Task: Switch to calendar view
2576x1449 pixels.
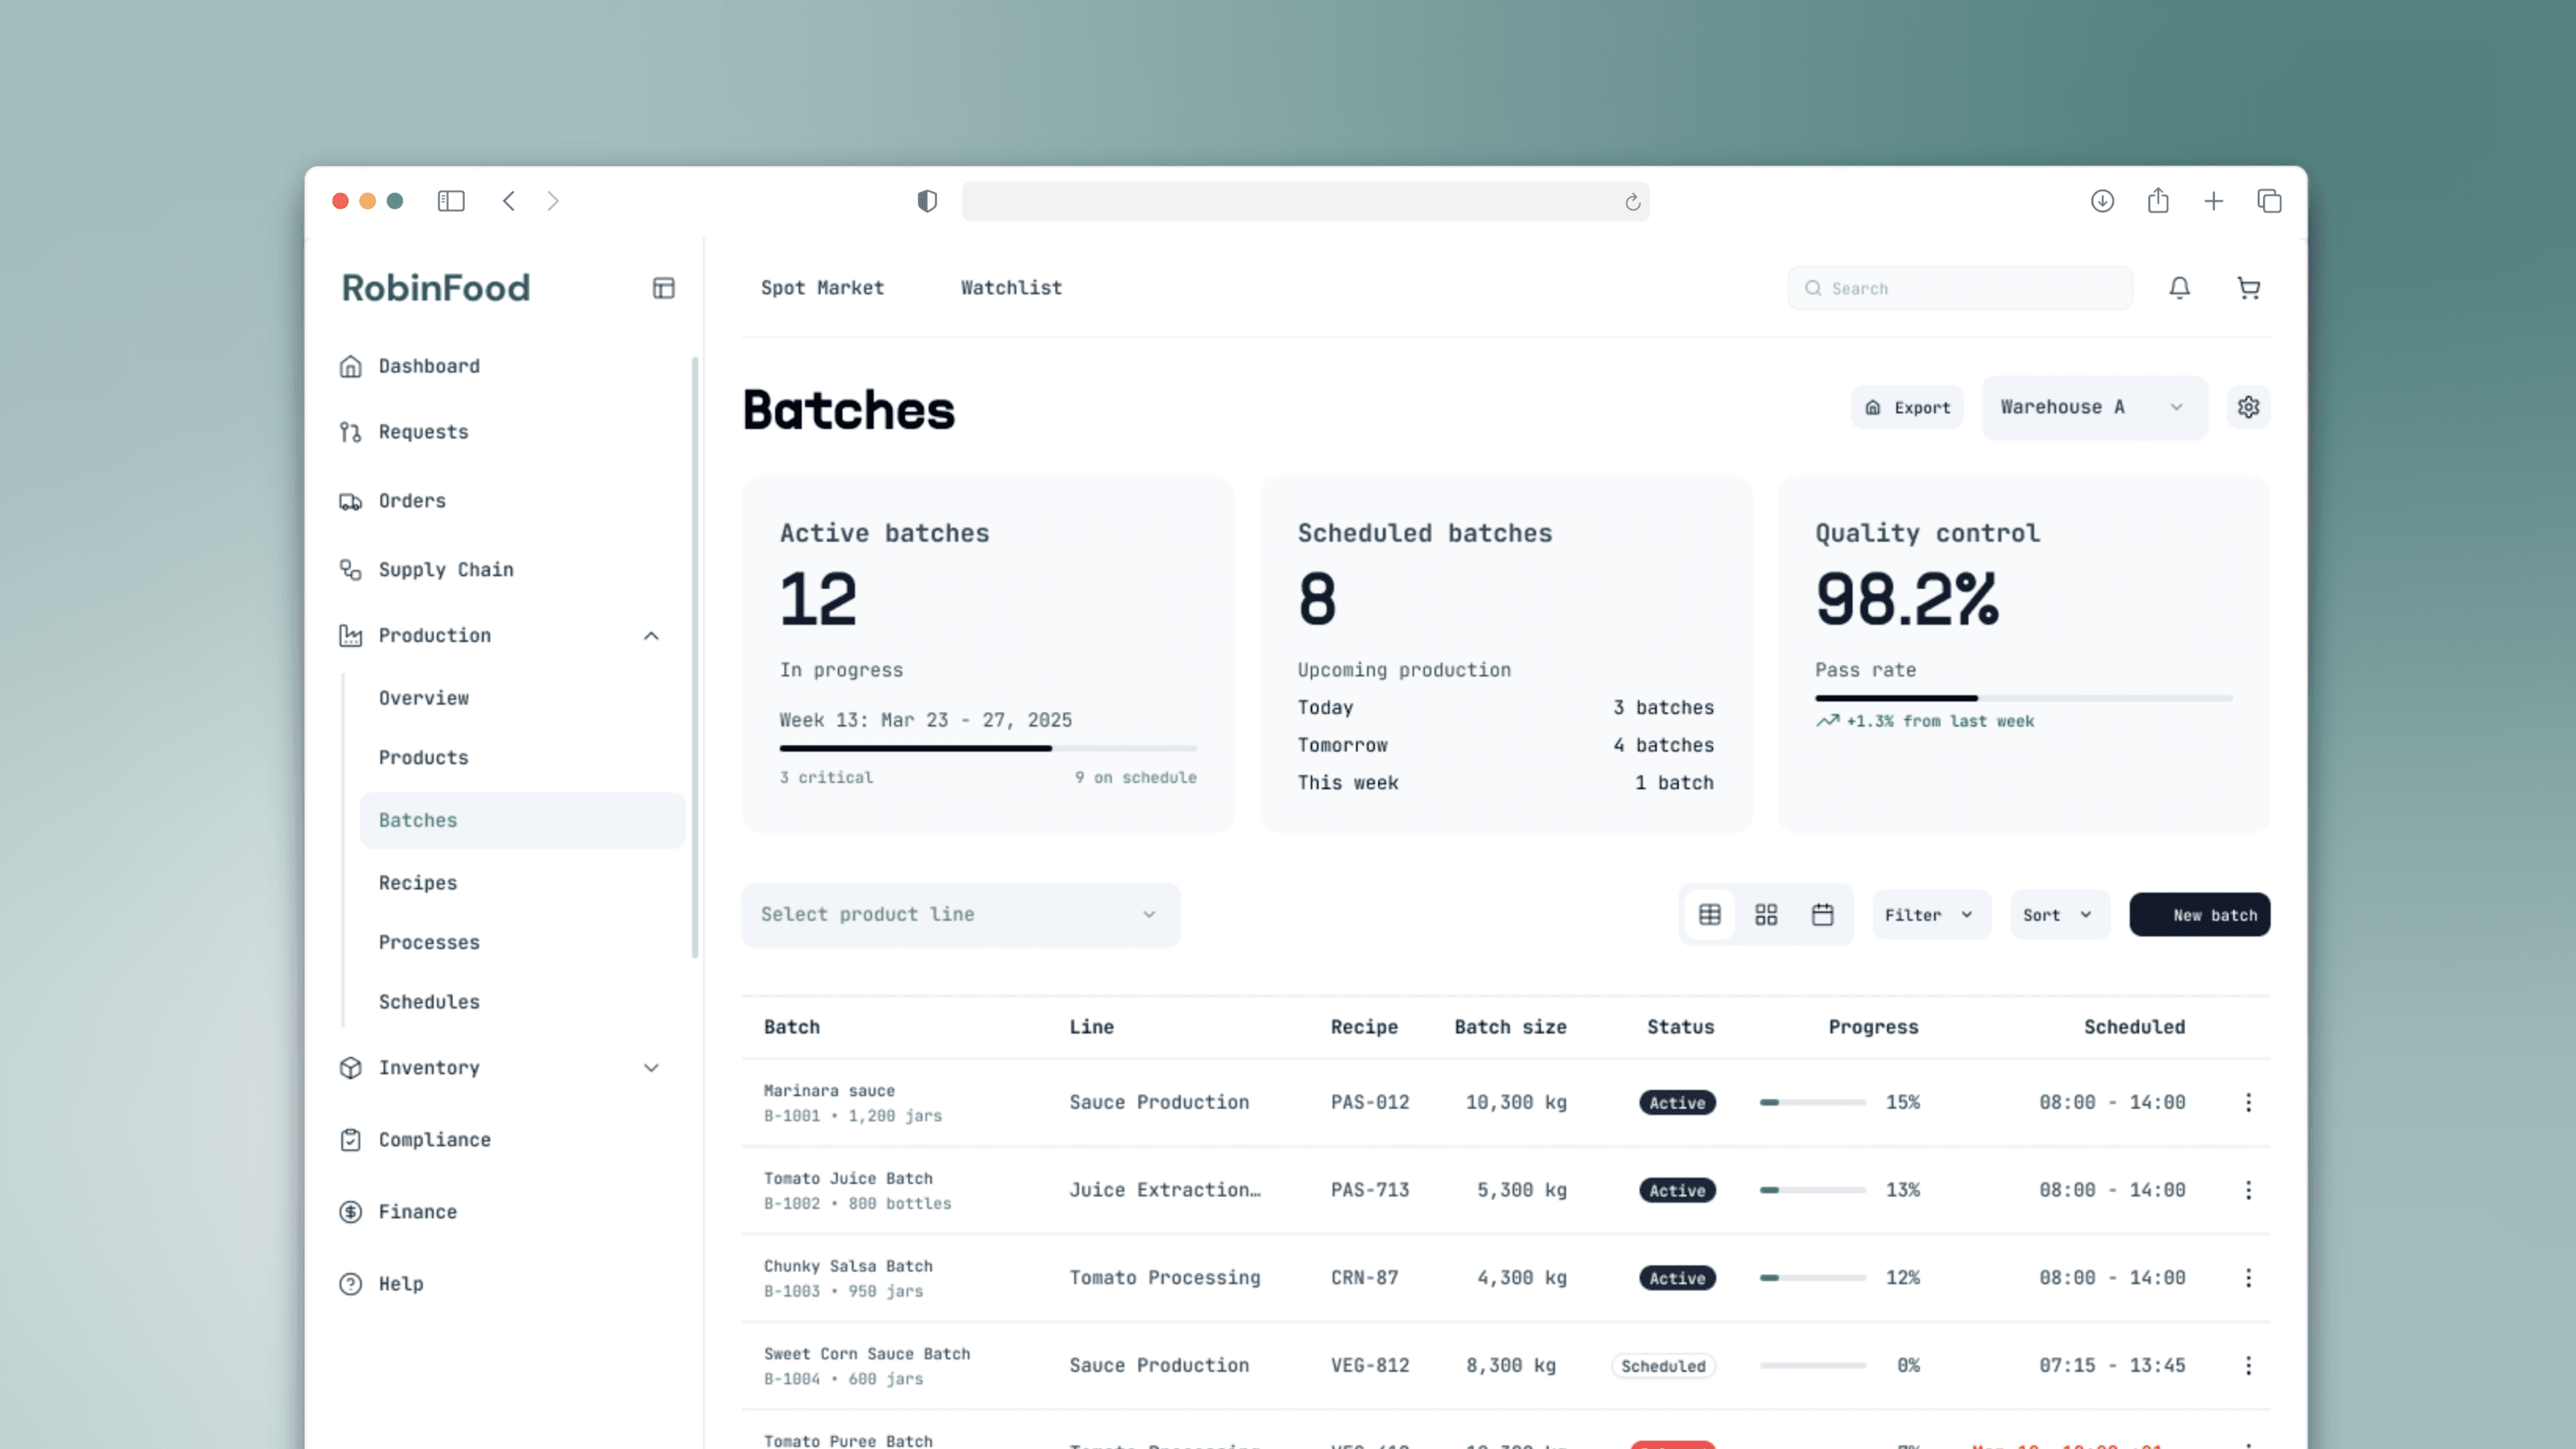Action: tap(1822, 915)
